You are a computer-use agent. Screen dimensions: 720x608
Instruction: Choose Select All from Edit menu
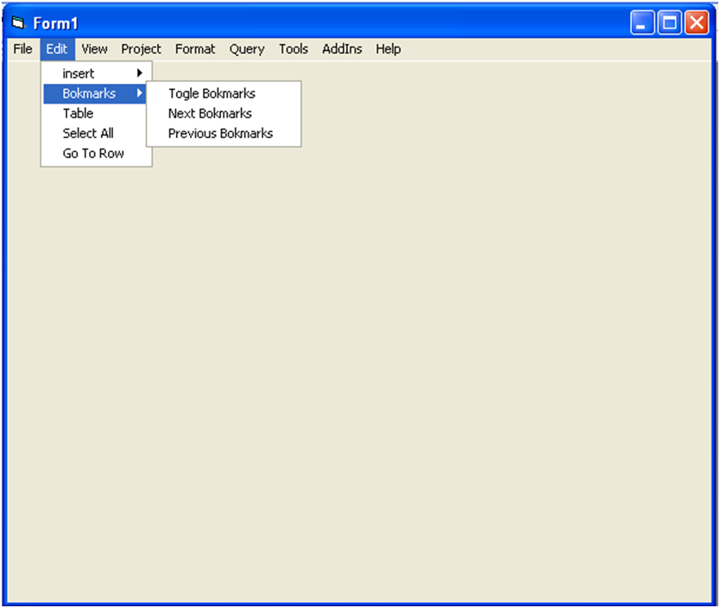(95, 134)
